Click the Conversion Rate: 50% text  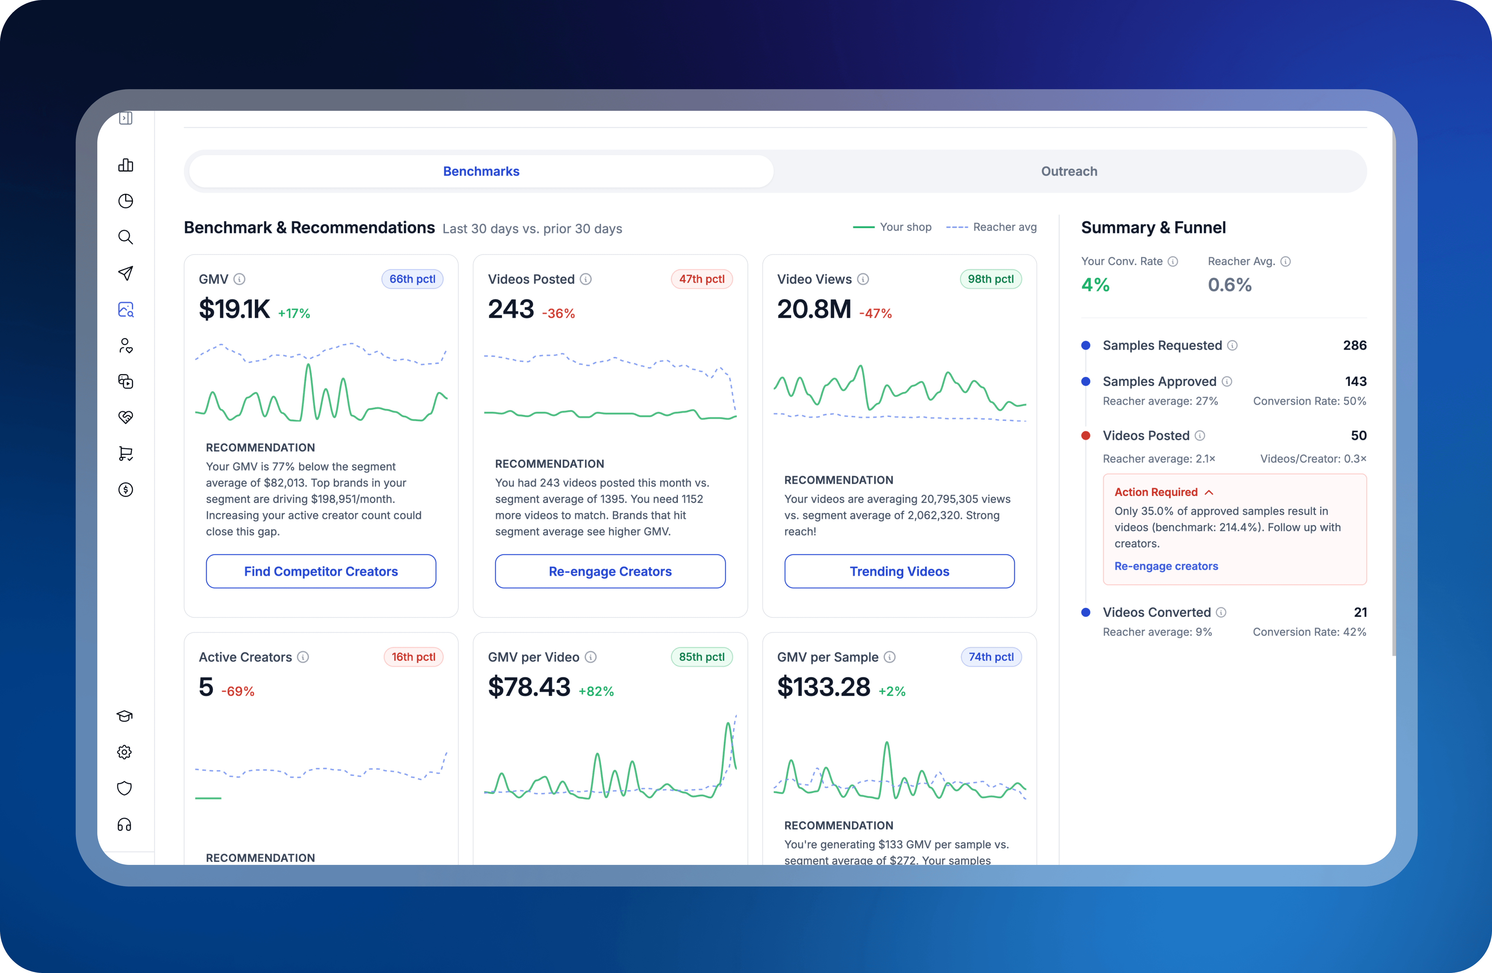(x=1310, y=401)
